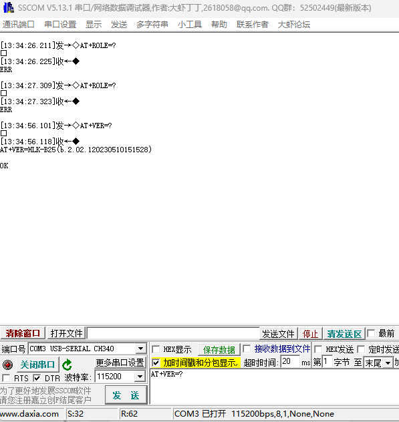This screenshot has width=399, height=422.
Task: Open the 联系作者 menu
Action: pyautogui.click(x=253, y=25)
